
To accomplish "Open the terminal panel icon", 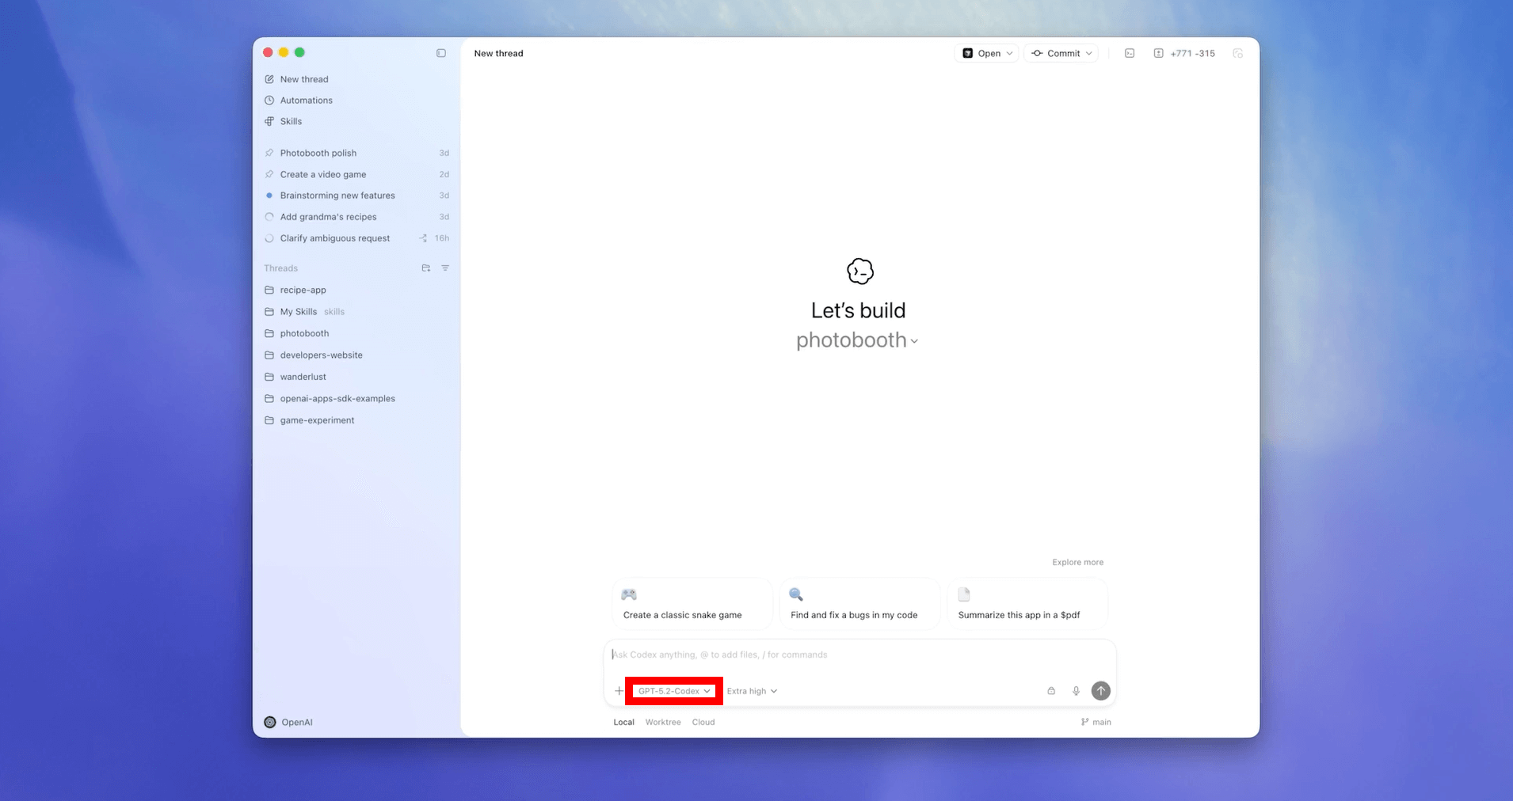I will pos(1130,53).
